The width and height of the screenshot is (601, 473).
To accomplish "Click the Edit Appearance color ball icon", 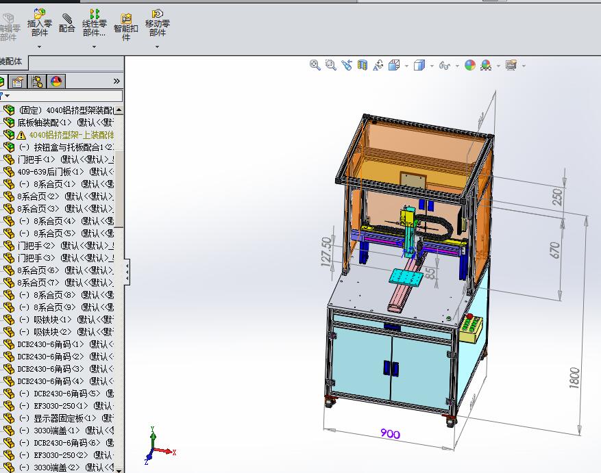I will pyautogui.click(x=470, y=65).
